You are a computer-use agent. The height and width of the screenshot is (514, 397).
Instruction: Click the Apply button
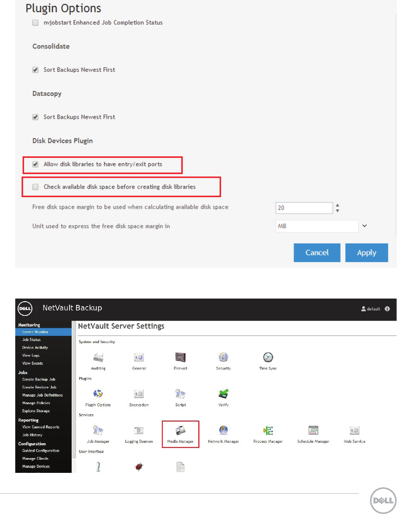click(366, 252)
